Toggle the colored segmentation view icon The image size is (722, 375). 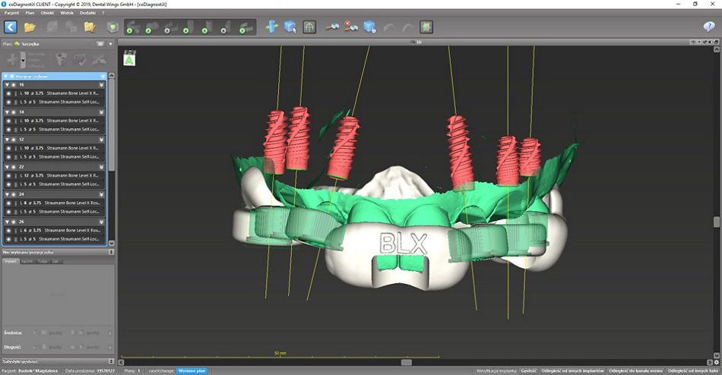tap(426, 27)
